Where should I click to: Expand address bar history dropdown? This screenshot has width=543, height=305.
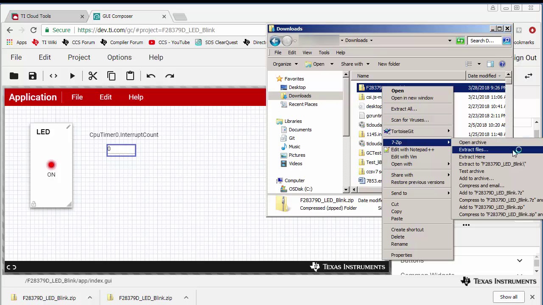[450, 41]
